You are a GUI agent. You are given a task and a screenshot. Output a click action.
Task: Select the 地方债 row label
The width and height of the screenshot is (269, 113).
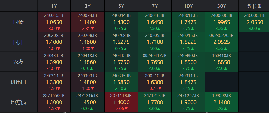click(x=18, y=102)
